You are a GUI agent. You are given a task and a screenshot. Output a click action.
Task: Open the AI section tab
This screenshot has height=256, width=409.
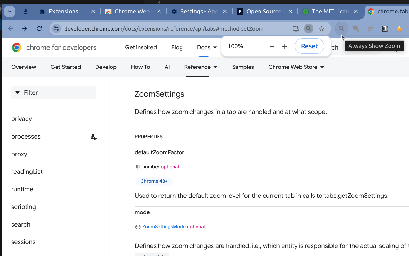point(167,67)
